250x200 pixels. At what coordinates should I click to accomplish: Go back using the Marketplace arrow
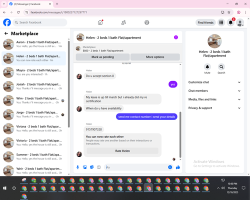[6, 33]
